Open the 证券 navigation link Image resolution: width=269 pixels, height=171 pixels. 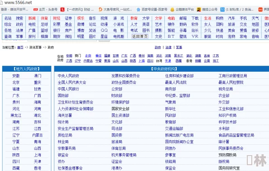click(x=68, y=18)
